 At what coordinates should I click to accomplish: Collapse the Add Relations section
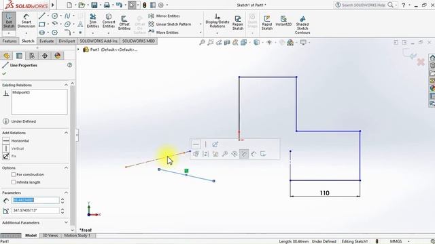coord(66,133)
